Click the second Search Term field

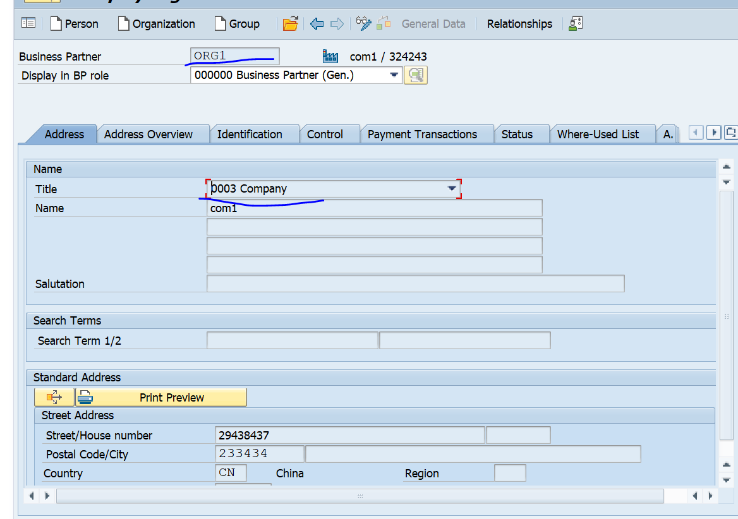465,340
